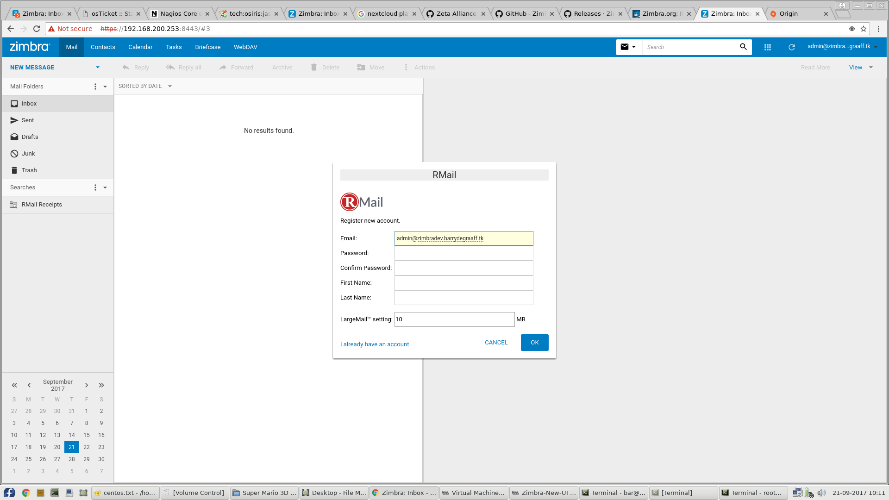Click the search magnifier icon
Screen dimensions: 889x500
click(x=743, y=47)
